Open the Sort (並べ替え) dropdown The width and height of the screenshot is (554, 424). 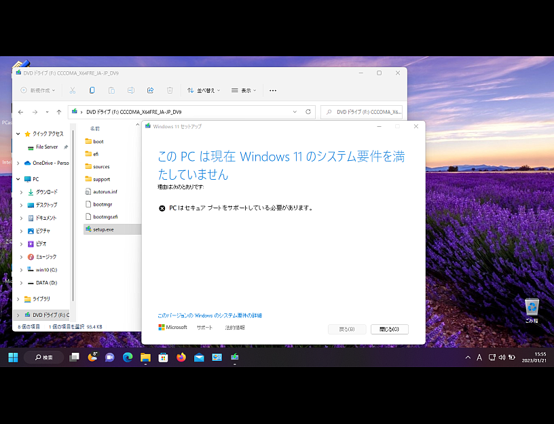click(204, 90)
